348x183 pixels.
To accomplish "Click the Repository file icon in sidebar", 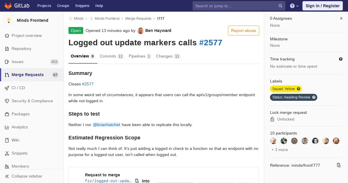I will 7,49.
